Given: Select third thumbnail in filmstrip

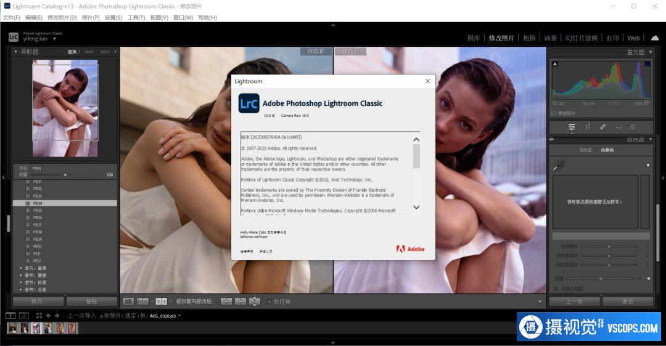Looking at the screenshot, I should 36,328.
